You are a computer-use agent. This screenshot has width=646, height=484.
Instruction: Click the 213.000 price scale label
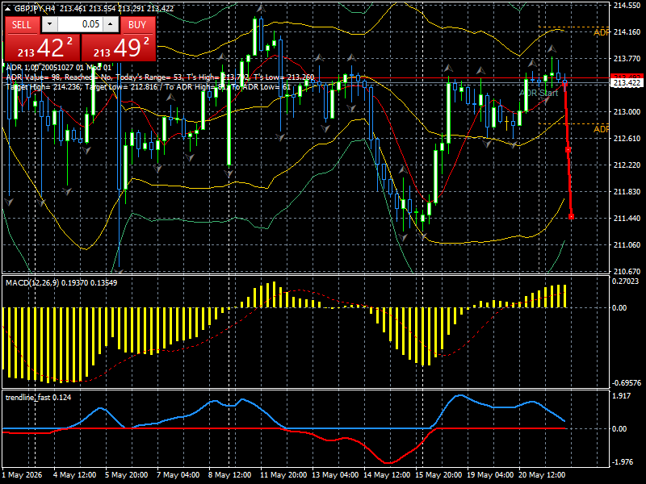point(627,111)
